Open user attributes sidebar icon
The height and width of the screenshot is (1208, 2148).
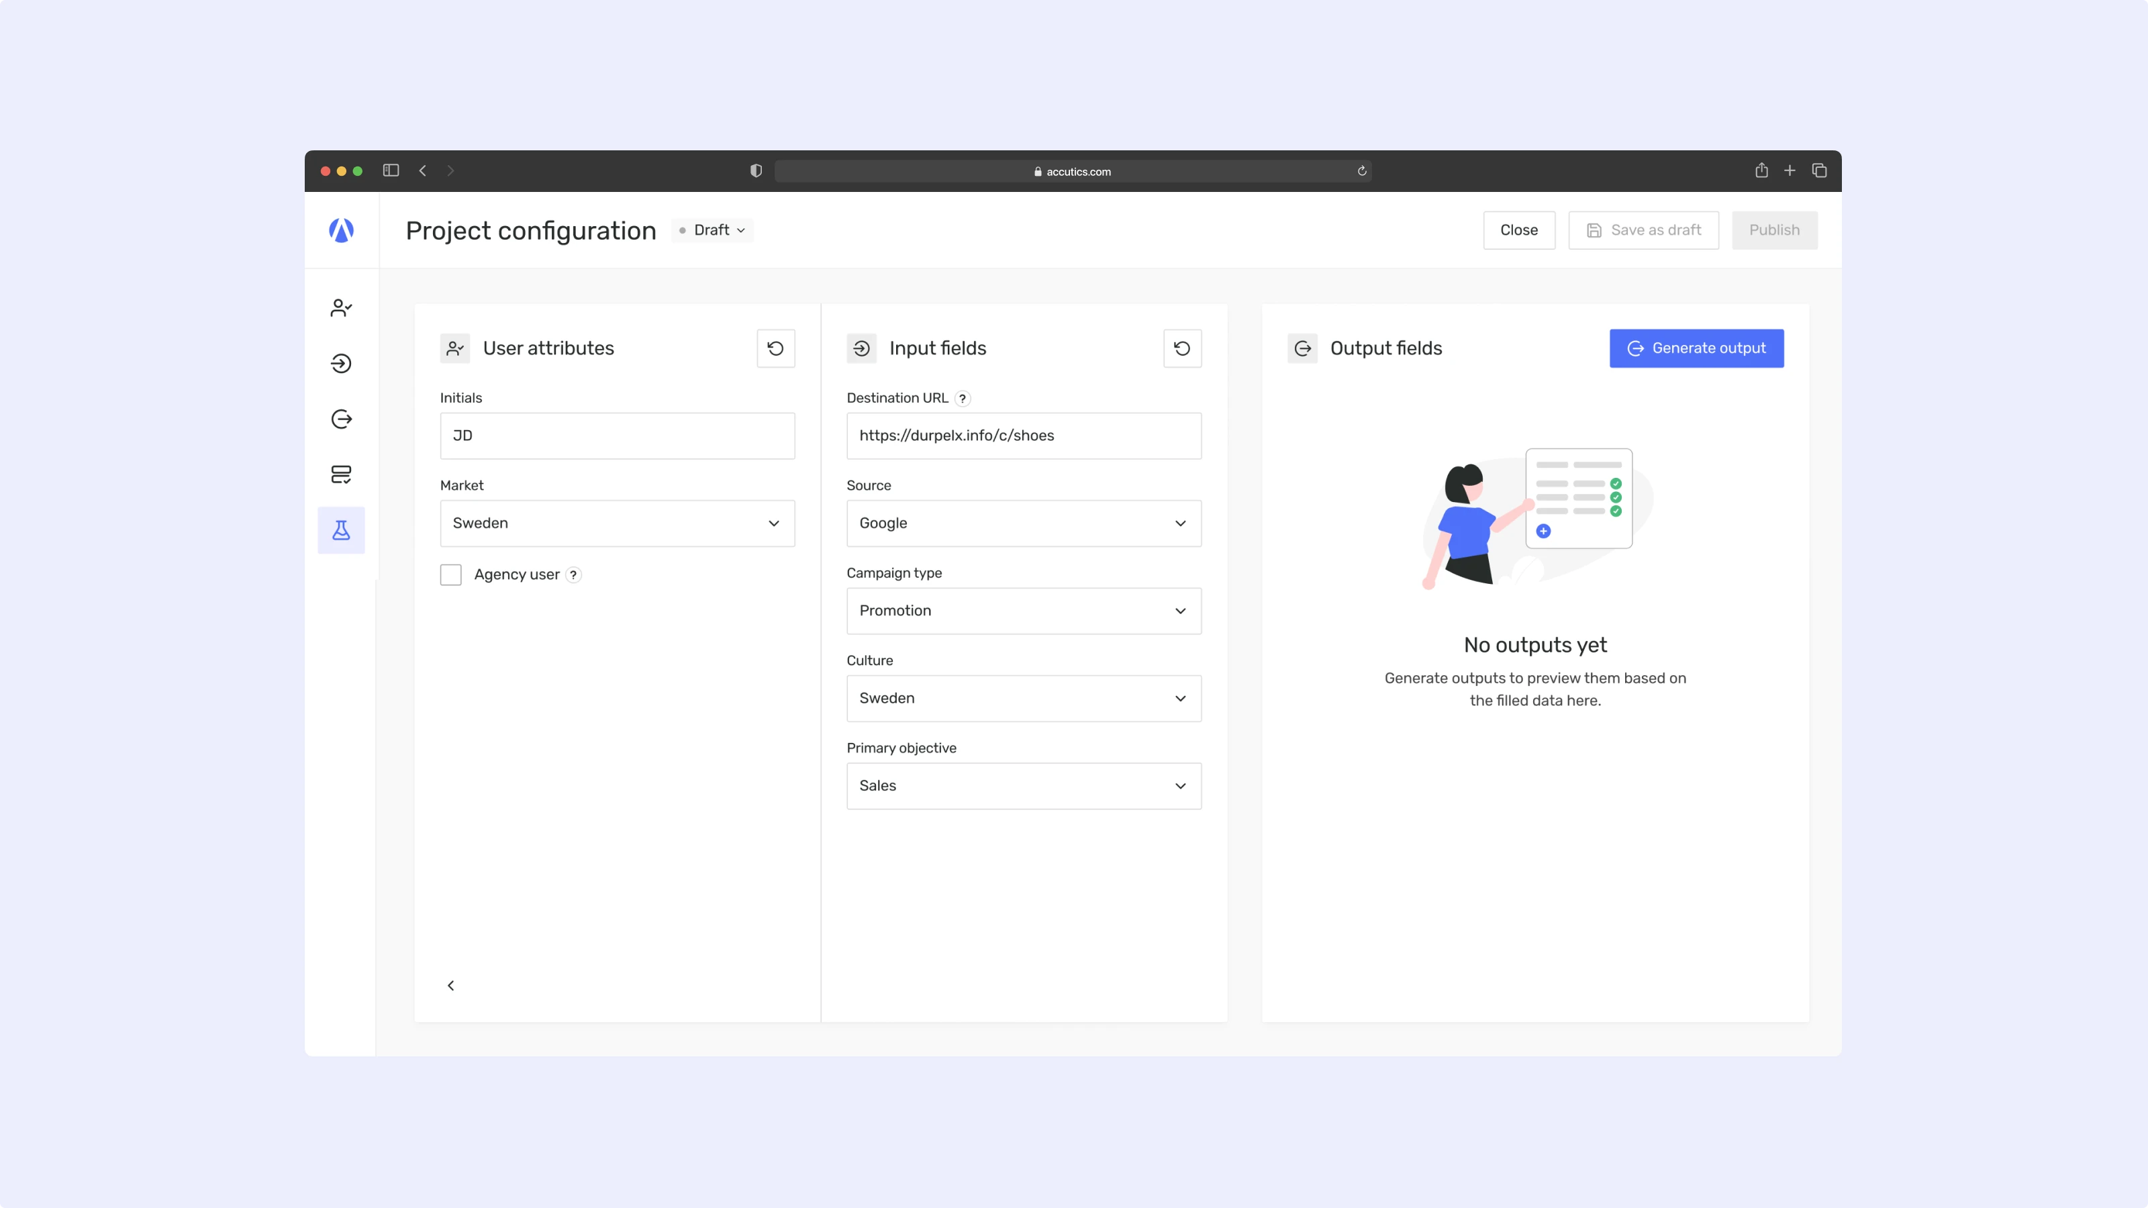pyautogui.click(x=341, y=307)
